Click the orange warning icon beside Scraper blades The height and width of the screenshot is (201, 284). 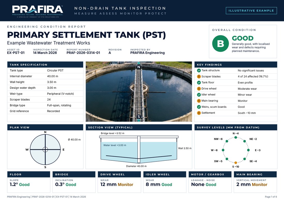(x=199, y=76)
